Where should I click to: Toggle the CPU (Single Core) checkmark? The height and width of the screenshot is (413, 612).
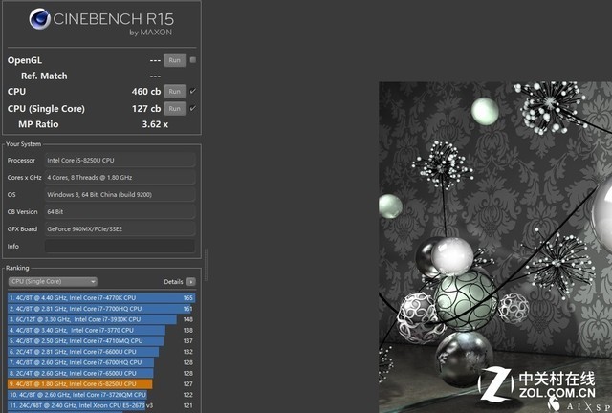click(x=193, y=109)
